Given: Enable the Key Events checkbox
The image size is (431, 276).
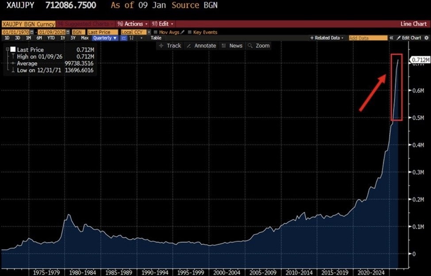Looking at the screenshot, I should click(190, 32).
